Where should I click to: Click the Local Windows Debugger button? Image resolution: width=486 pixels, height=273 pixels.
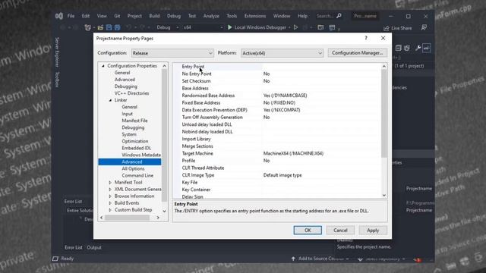tap(260, 27)
